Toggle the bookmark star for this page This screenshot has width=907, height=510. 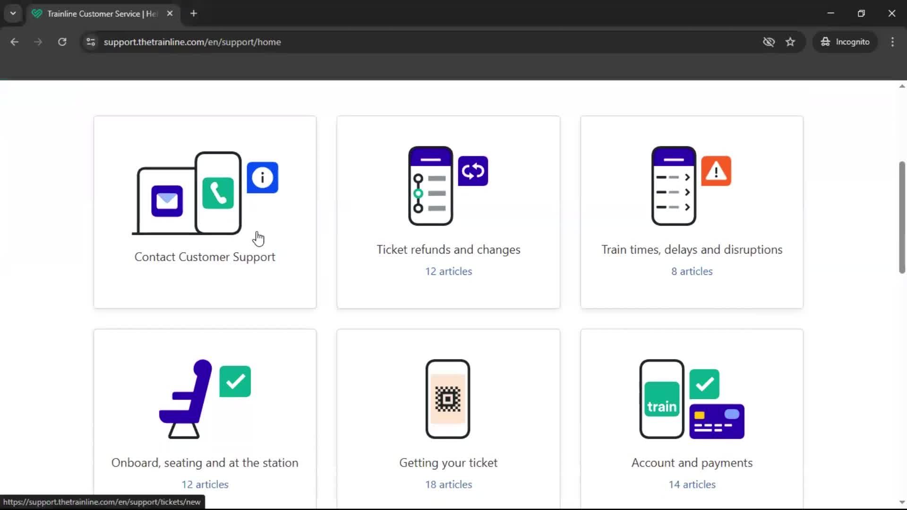pyautogui.click(x=790, y=42)
